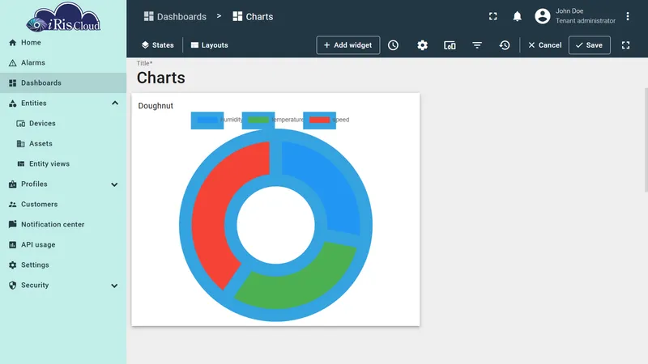Viewport: 648px width, 364px height.
Task: Navigate to Dashboards breadcrumb
Action: (175, 16)
